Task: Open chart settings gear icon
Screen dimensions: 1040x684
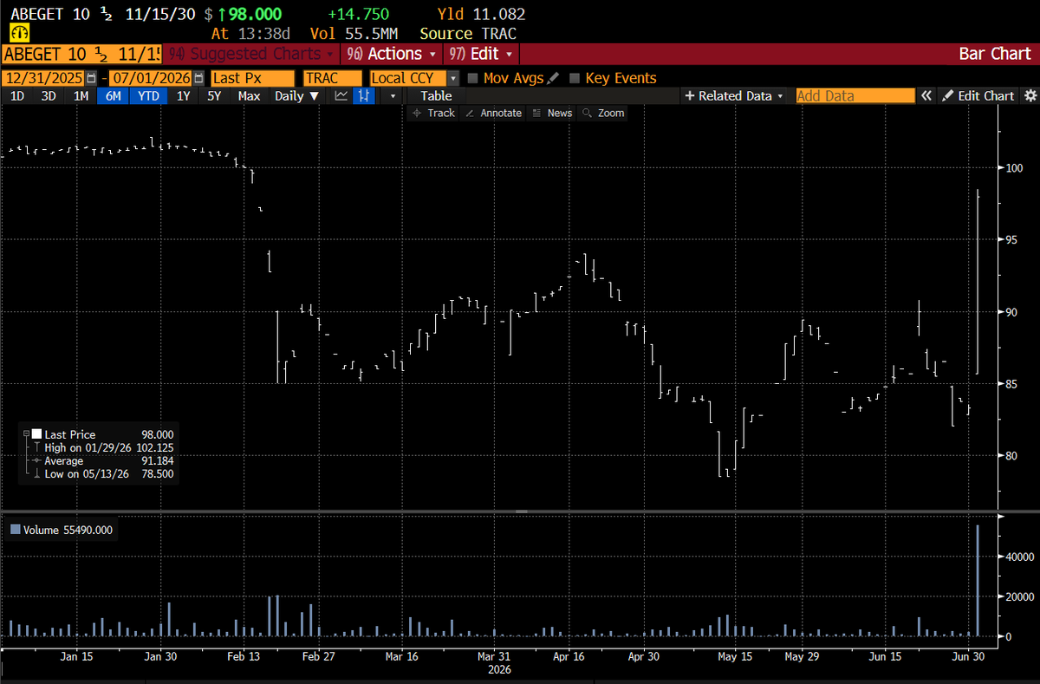Action: (1030, 96)
